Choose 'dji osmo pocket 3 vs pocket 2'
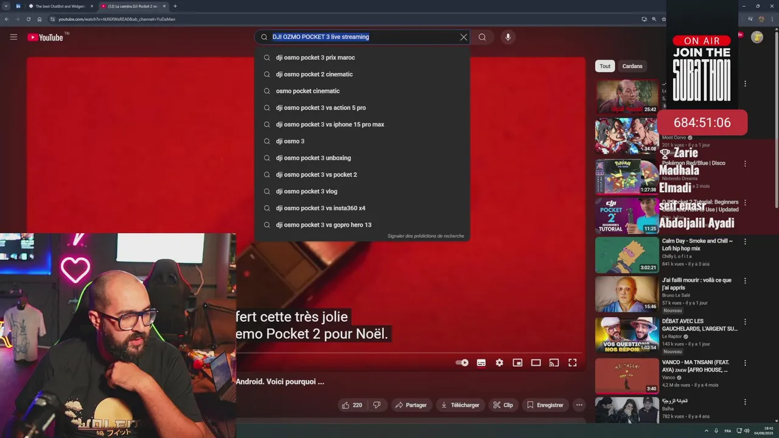 tap(362, 175)
